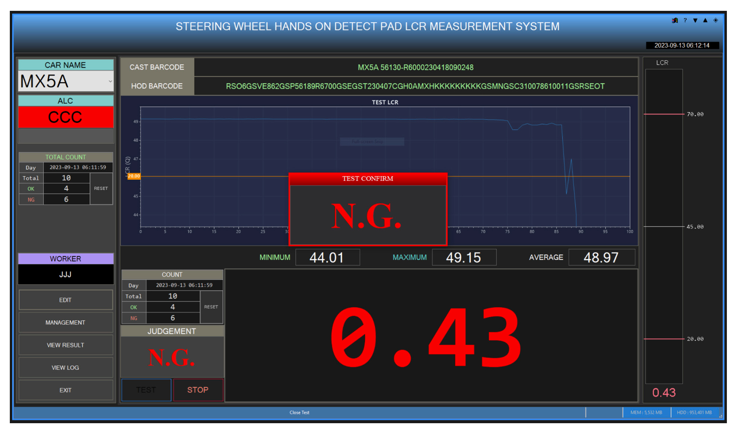735x432 pixels.
Task: Open the MANAGEMENT menu button
Action: click(x=66, y=322)
